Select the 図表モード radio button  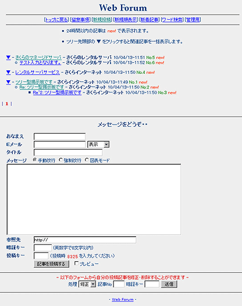coord(87,160)
